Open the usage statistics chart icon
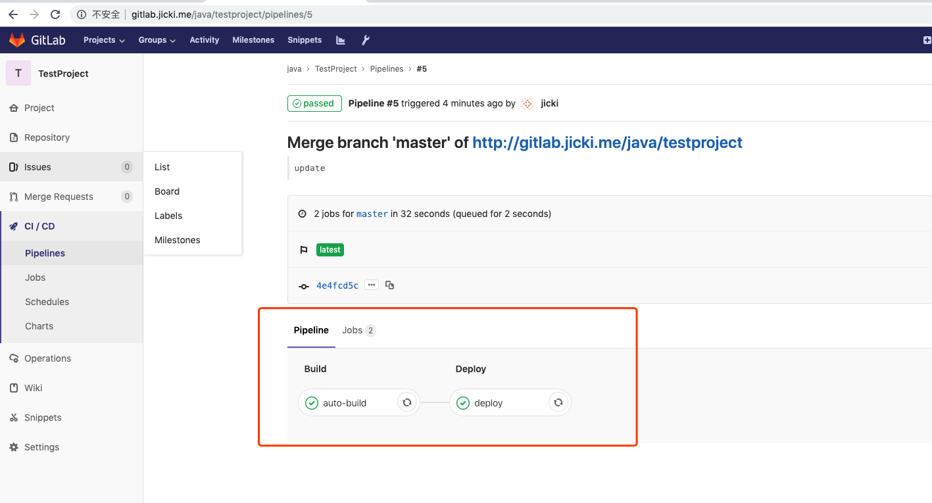Viewport: 932px width, 503px height. pos(340,39)
